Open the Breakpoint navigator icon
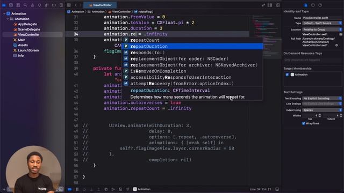The width and height of the screenshot is (344, 193). pos(54,5)
